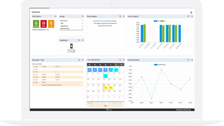The height and width of the screenshot is (126, 224).
Task: Click the '- offen' row in Anträge
Action: pos(71,23)
